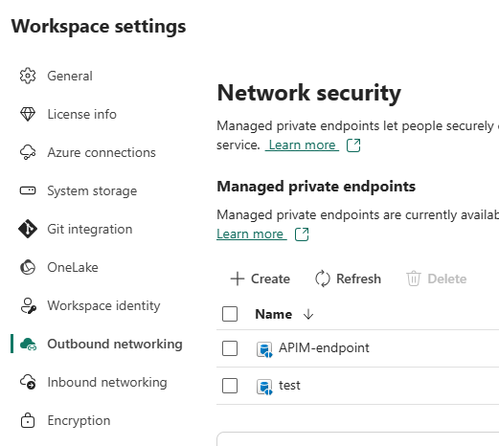Click the sort arrow beside Name column
Viewport: 499px width, 446px height.
[x=308, y=314]
